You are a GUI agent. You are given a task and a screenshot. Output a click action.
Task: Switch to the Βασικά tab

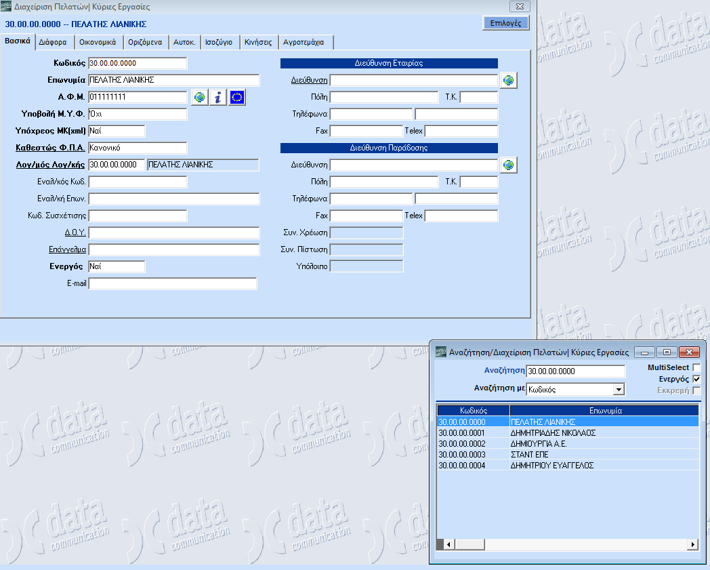click(x=18, y=41)
